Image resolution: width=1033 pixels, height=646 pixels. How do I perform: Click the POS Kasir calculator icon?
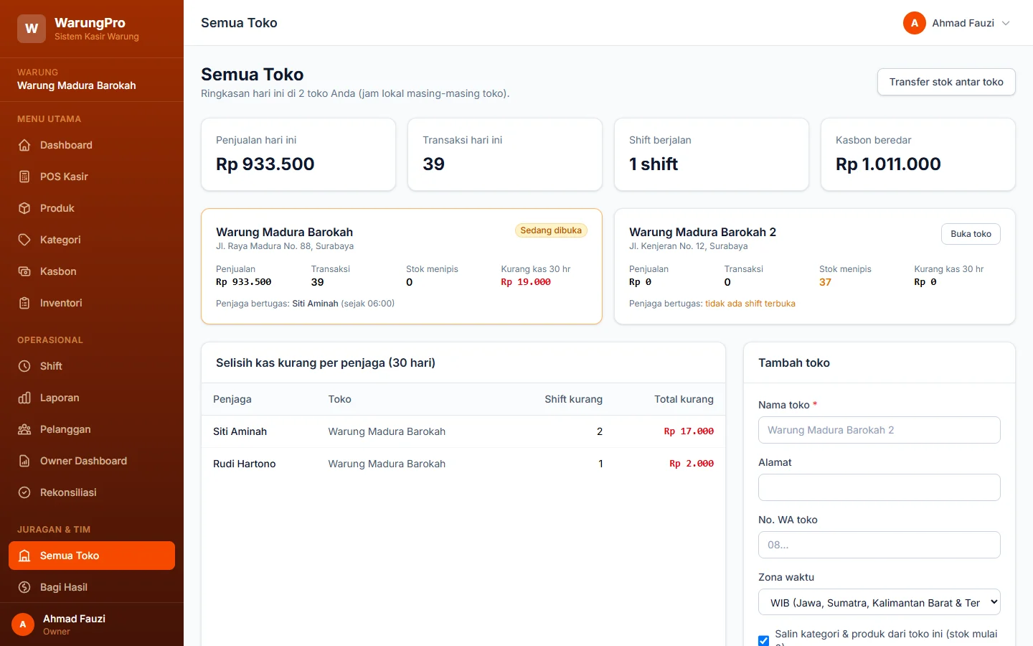pyautogui.click(x=24, y=177)
